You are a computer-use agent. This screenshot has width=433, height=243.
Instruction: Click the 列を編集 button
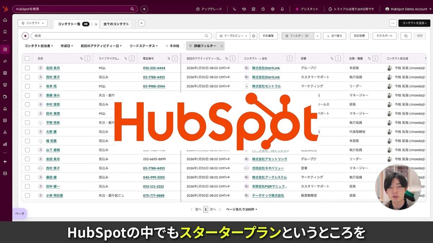coord(268,35)
